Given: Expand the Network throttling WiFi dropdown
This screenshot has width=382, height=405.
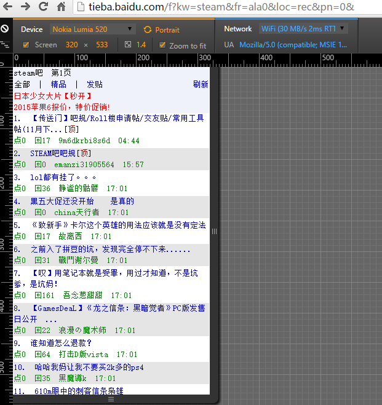Looking at the screenshot, I should pyautogui.click(x=303, y=28).
